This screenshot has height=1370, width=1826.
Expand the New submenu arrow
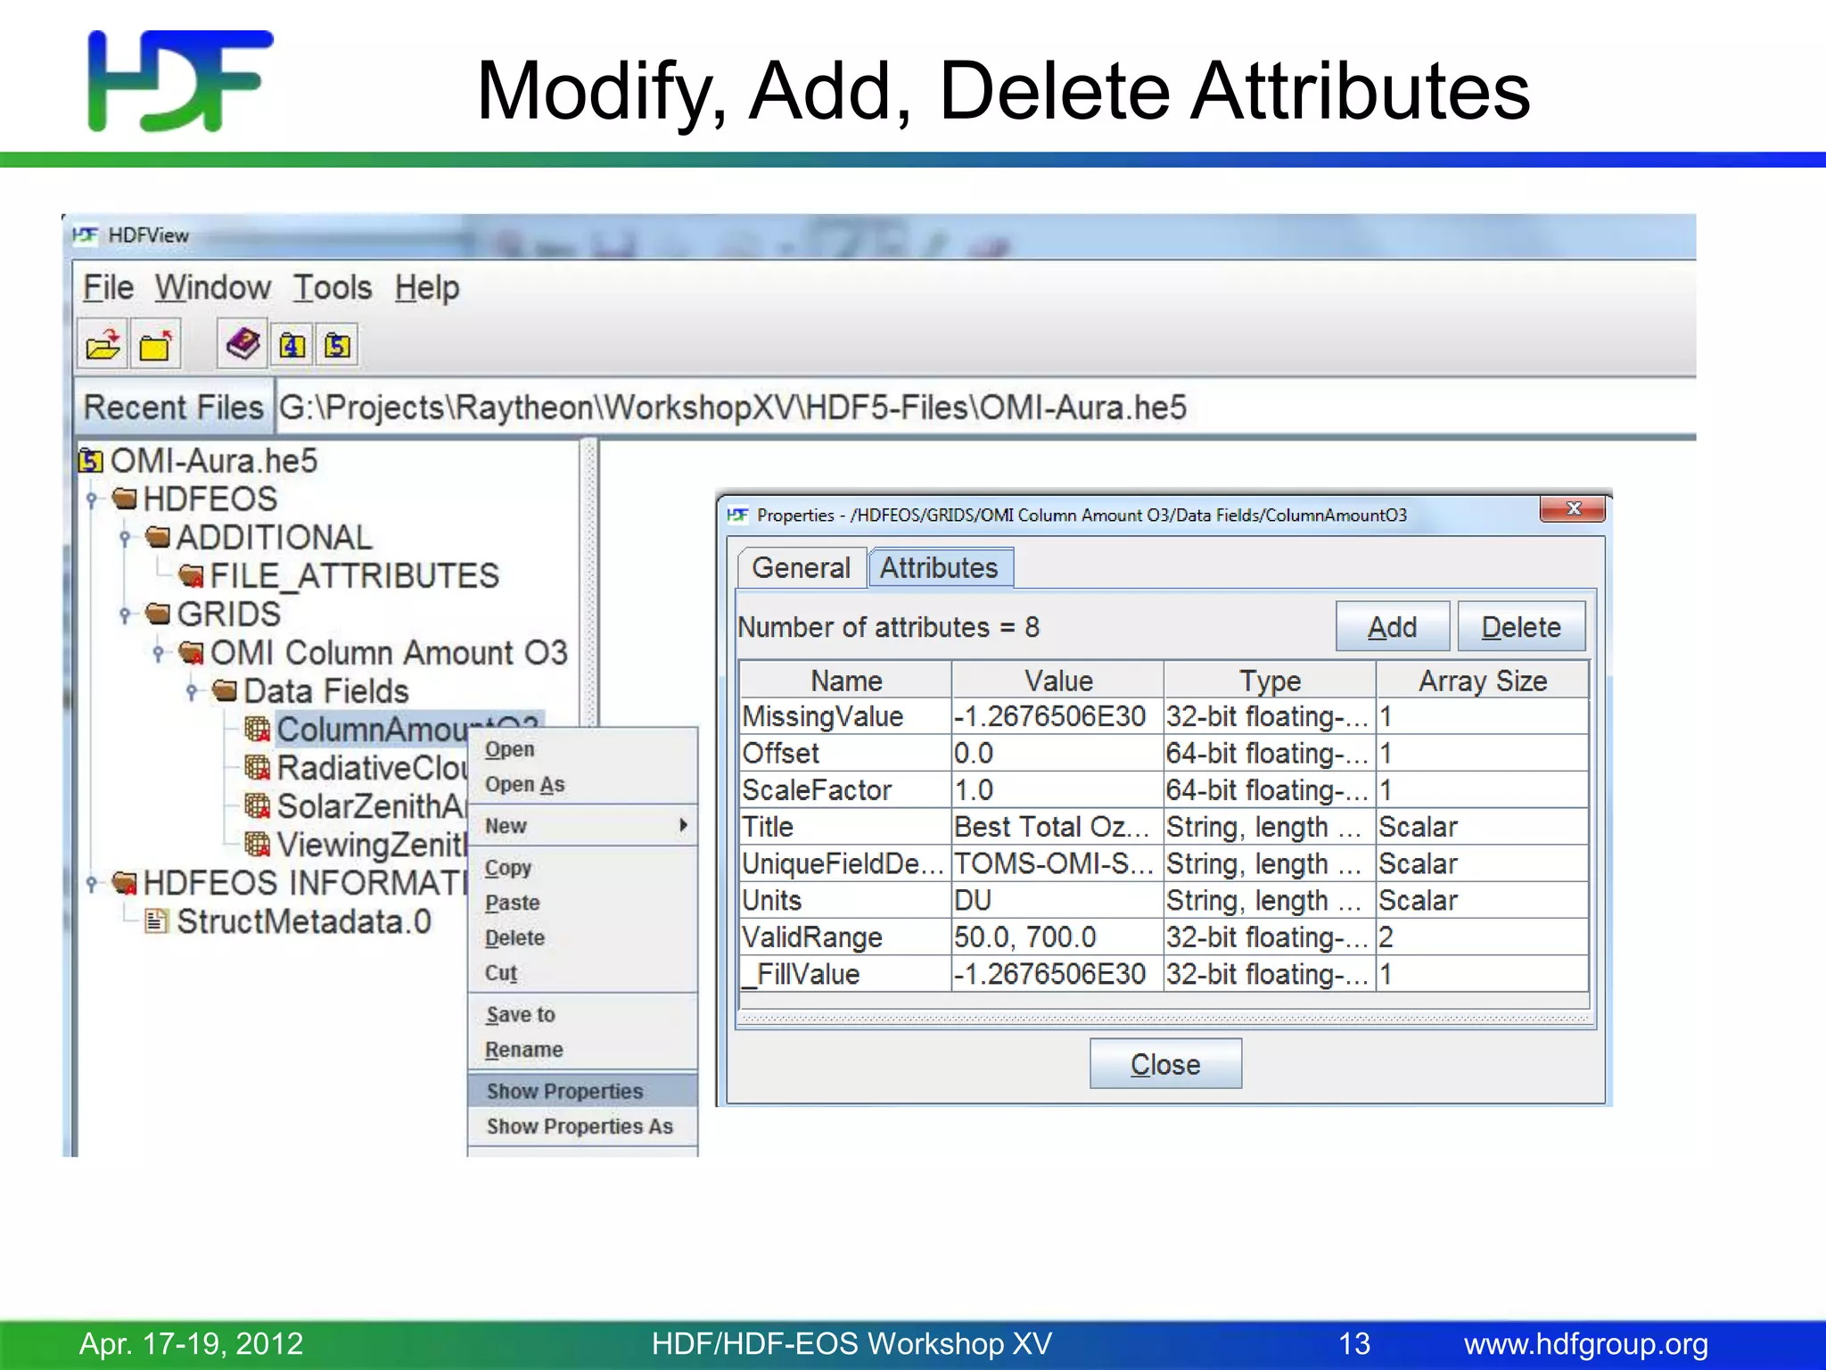pyautogui.click(x=683, y=825)
